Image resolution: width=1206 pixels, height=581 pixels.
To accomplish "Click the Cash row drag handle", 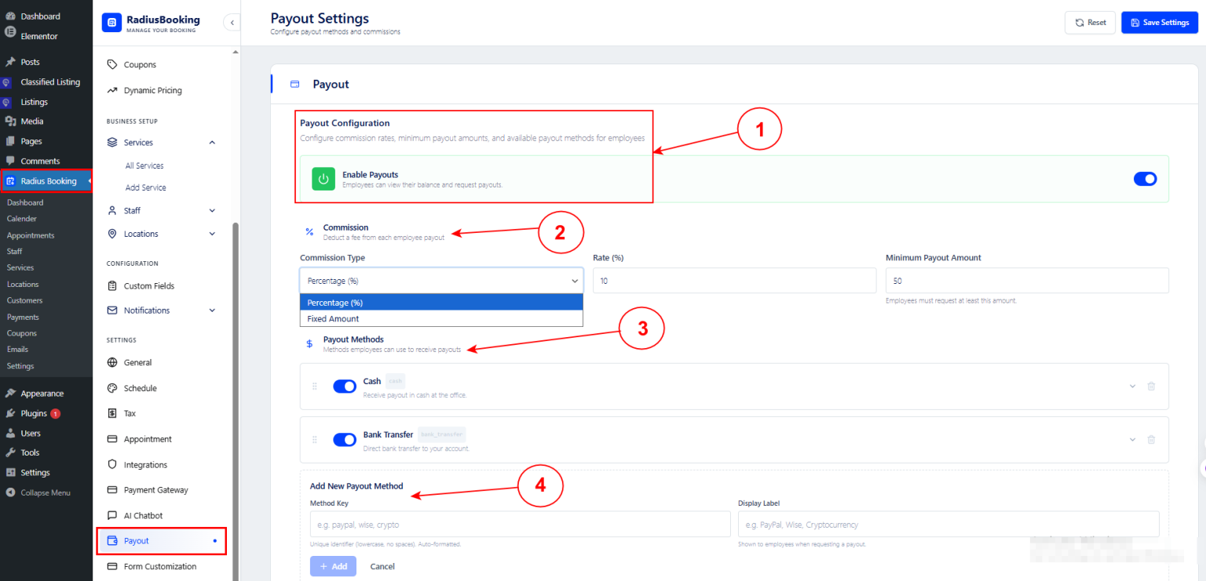I will (315, 386).
